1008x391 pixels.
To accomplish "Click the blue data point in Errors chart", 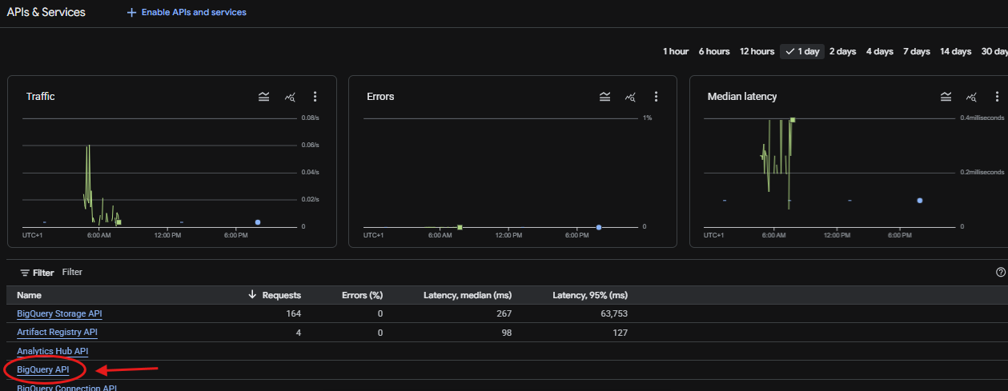I will (599, 227).
